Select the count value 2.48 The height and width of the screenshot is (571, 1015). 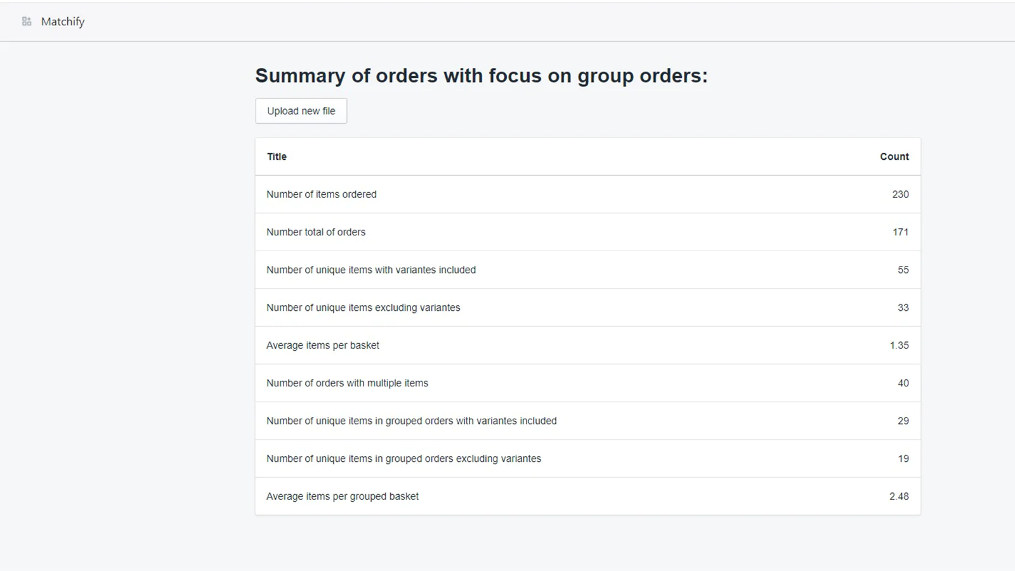pos(899,496)
